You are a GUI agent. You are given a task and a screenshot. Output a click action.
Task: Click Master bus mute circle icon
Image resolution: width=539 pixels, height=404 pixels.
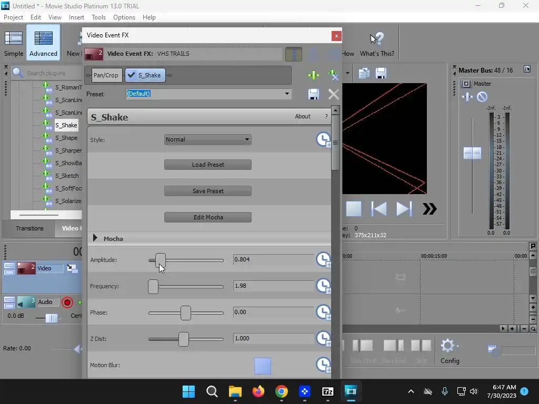tap(482, 97)
